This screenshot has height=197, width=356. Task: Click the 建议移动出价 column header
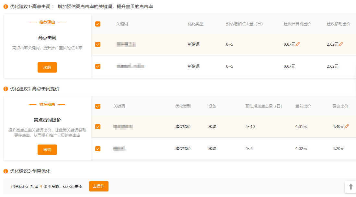338,24
